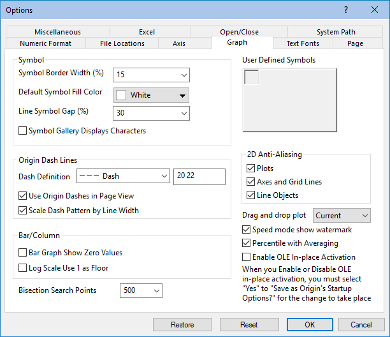Switch to the Text Fonts tab

tap(303, 43)
